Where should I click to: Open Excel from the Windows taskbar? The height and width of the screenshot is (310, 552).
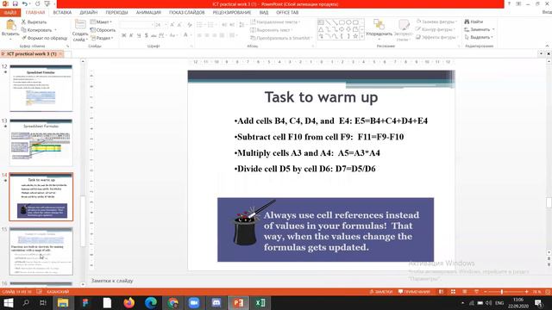(260, 303)
